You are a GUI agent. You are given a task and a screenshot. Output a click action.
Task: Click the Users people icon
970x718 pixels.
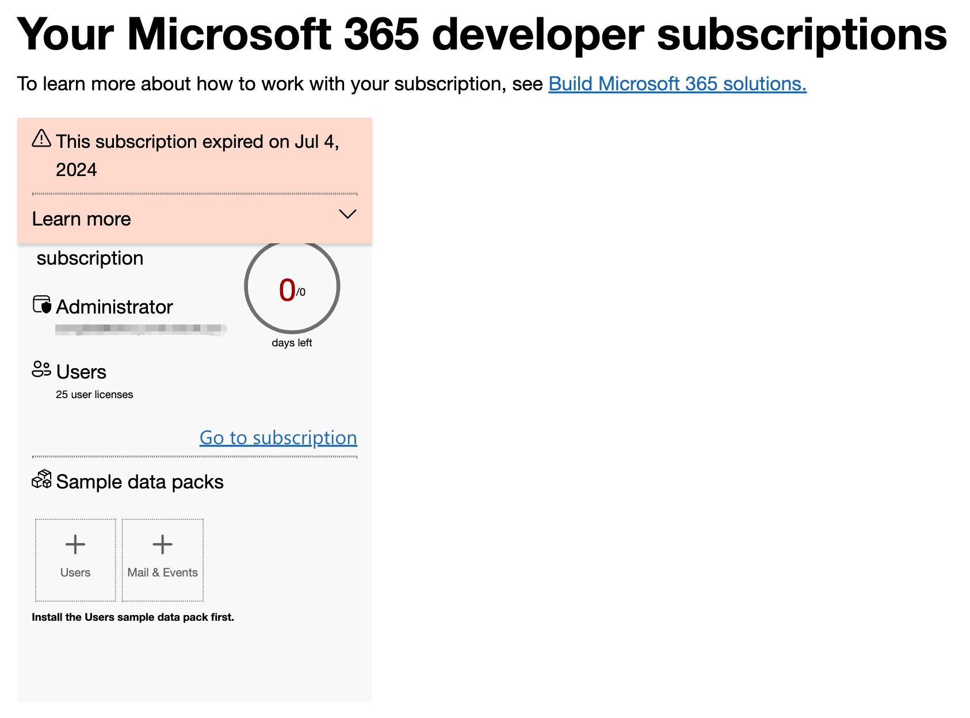[x=41, y=369]
